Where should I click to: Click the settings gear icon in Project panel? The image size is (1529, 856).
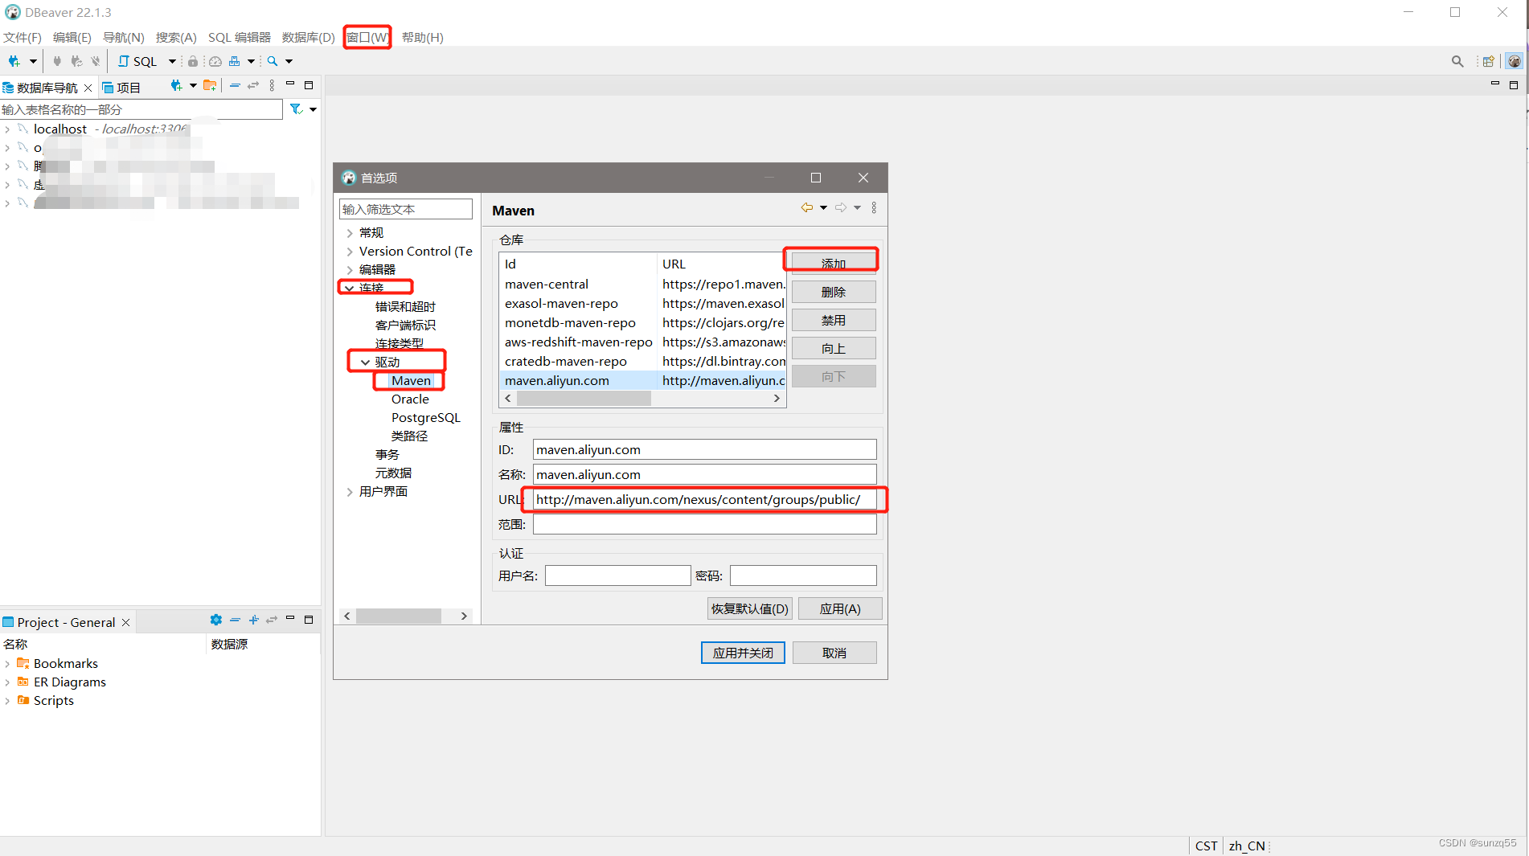coord(215,620)
